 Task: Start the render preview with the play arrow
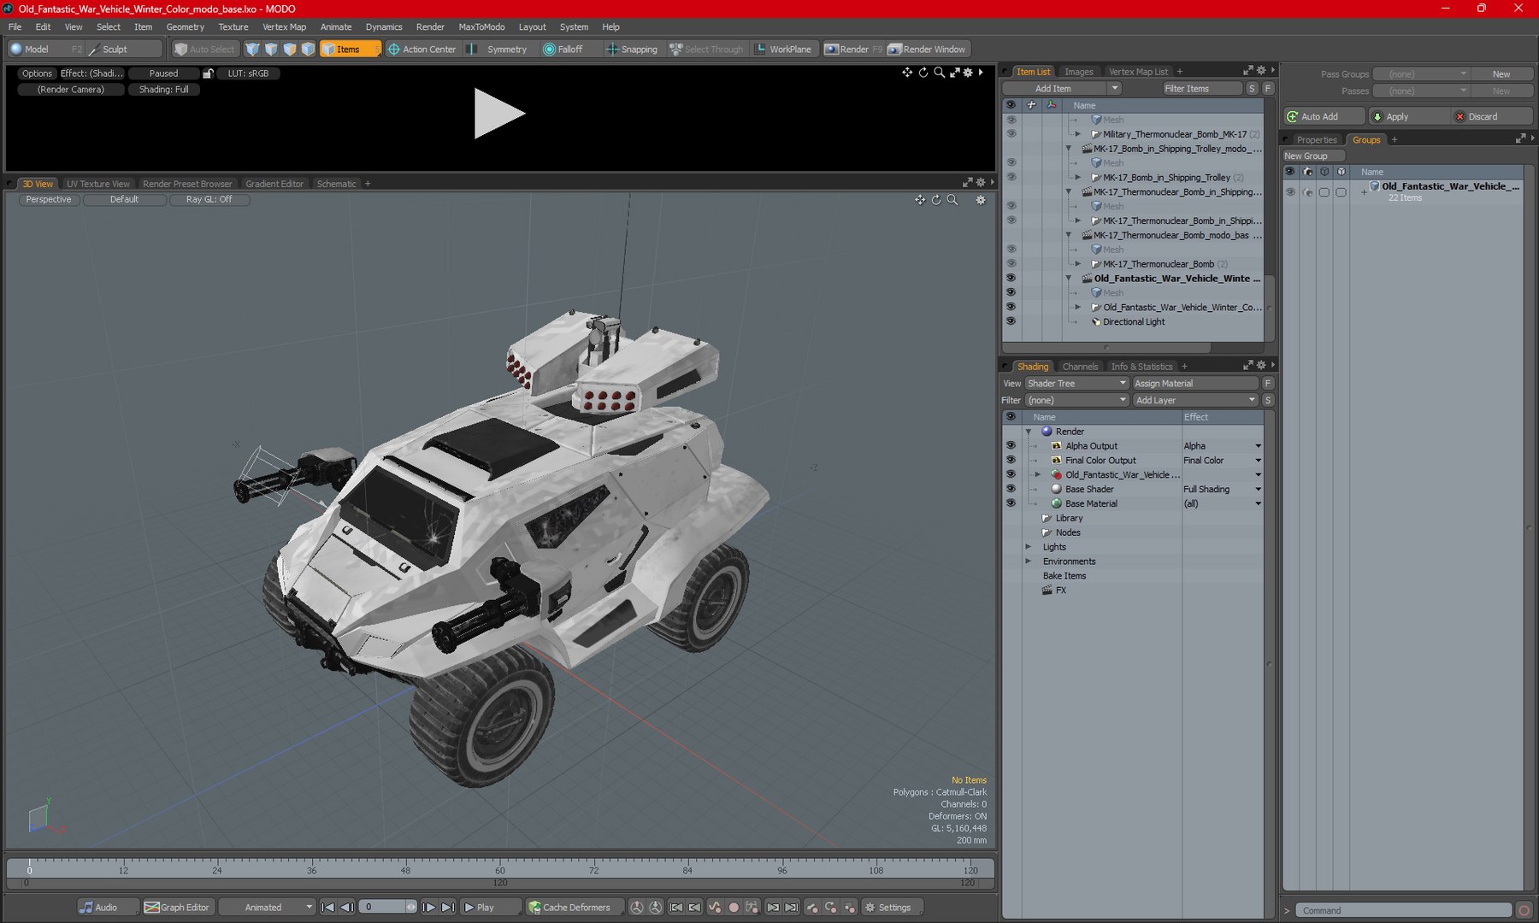click(499, 114)
